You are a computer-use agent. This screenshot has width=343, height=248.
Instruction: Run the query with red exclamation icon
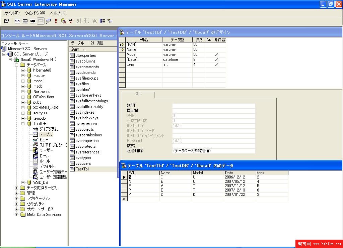click(x=56, y=21)
